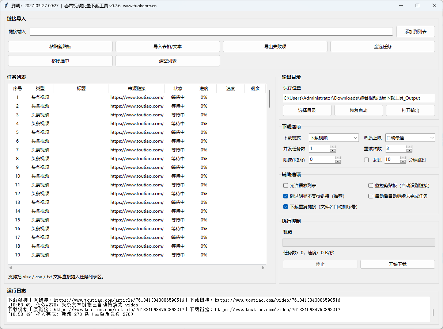This screenshot has height=329, width=443.
Task: Click 恢复自动 button
Action: pos(359,111)
